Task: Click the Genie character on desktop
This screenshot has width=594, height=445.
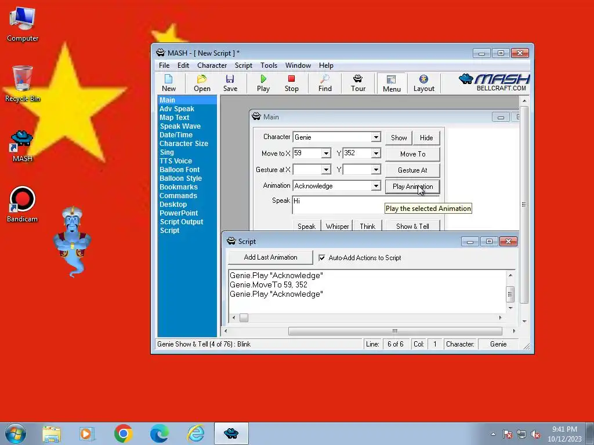Action: [x=72, y=242]
